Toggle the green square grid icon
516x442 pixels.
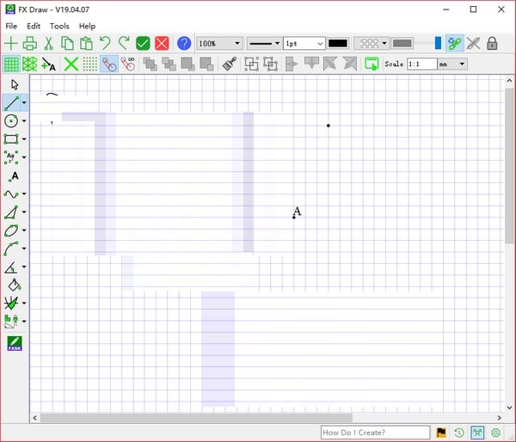pyautogui.click(x=11, y=64)
